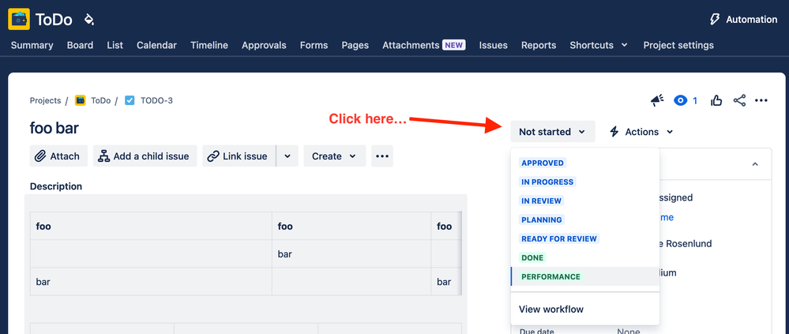Open the Link issue dropdown arrow
This screenshot has height=334, width=789.
point(287,156)
